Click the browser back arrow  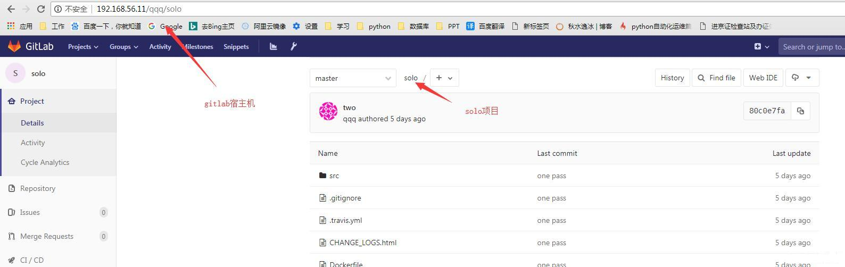point(11,9)
